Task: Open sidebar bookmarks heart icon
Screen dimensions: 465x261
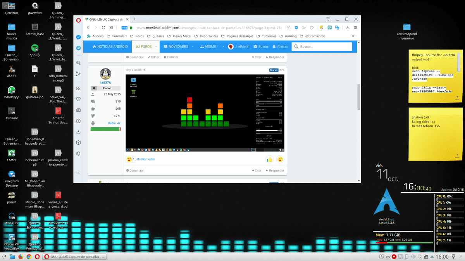Action: 78,99
